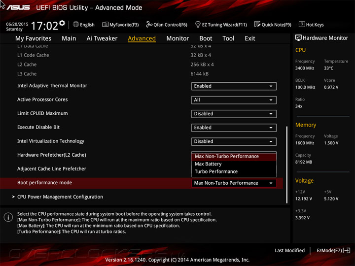This screenshot has height=266, width=355.
Task: Click the help info circle icon
Action: [x=8, y=217]
